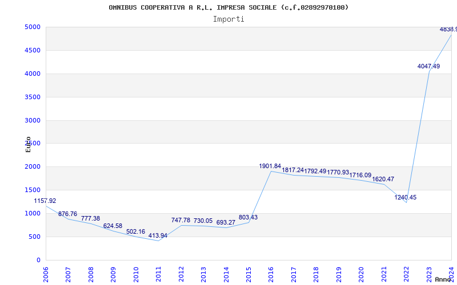Click the data label 502.16

click(135, 232)
